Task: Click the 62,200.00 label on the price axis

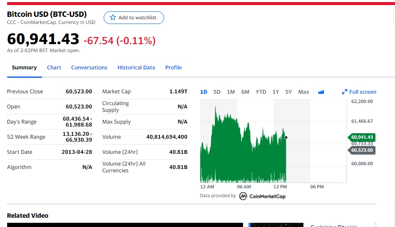Action: tap(362, 101)
